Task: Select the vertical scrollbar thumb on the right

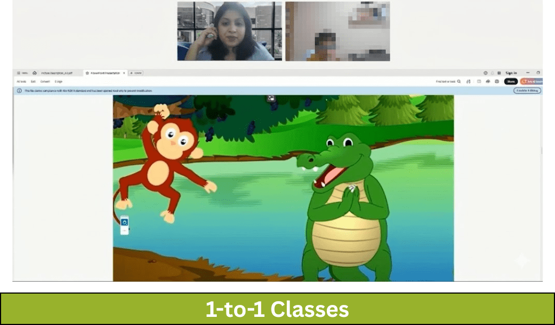Action: click(541, 151)
